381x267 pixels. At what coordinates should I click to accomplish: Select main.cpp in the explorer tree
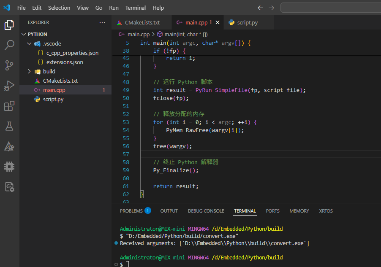pyautogui.click(x=65, y=90)
